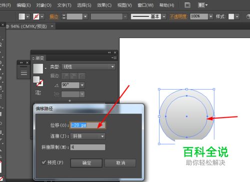Click the stroke none swatch in control bar
The height and width of the screenshot is (182, 250).
pos(36,16)
